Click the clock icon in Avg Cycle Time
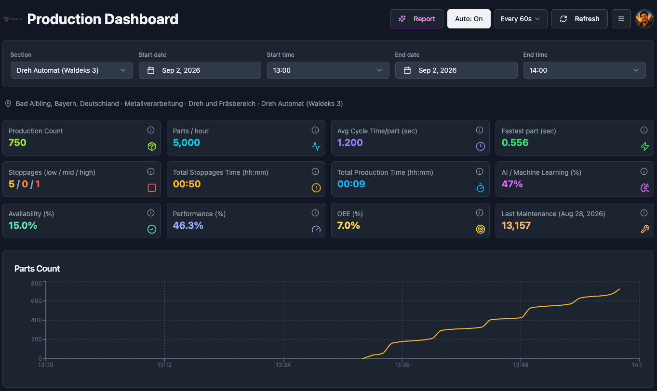The height and width of the screenshot is (391, 657). (481, 146)
